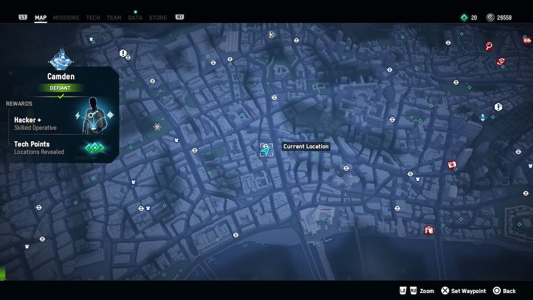
Task: Click the Set Waypoint label
Action: click(x=468, y=291)
